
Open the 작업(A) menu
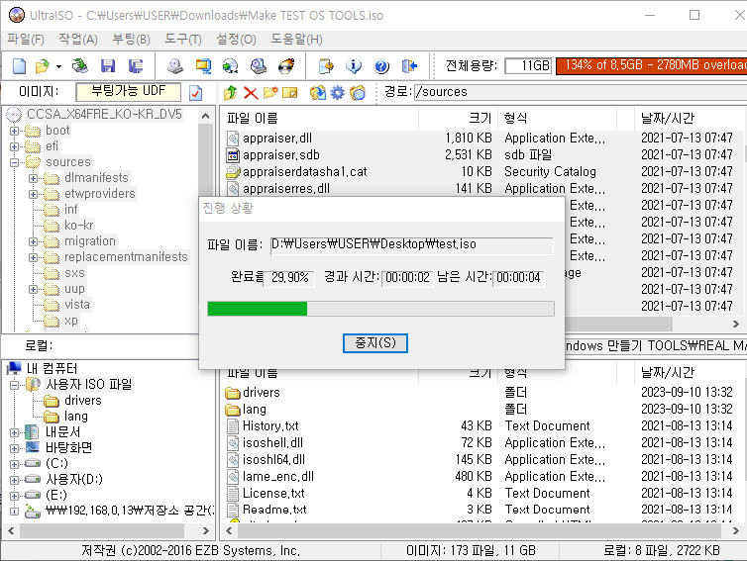(x=78, y=39)
